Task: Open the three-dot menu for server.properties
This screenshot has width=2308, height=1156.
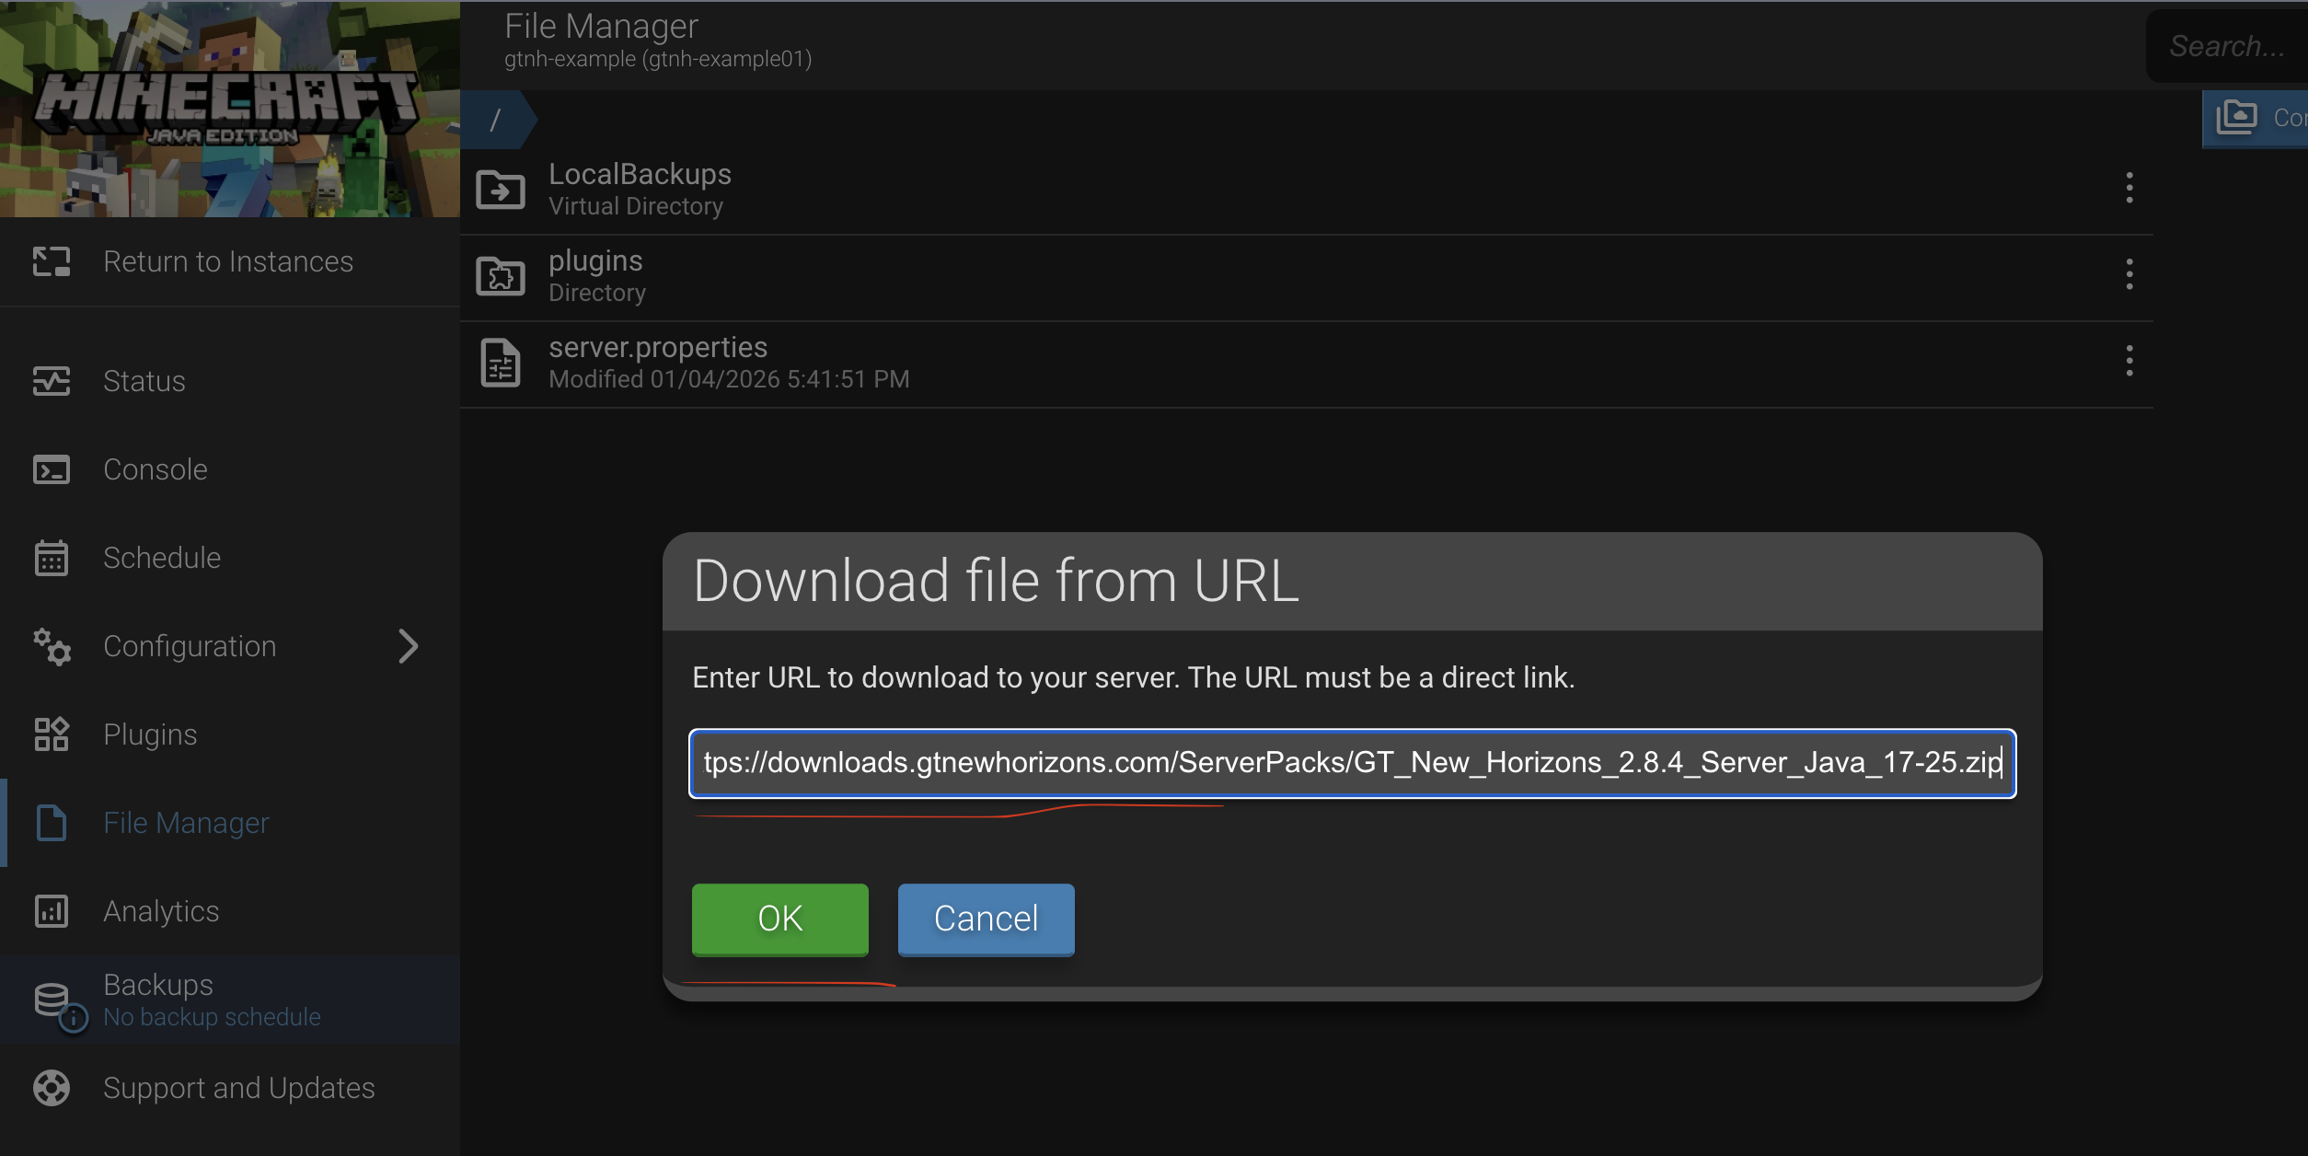Action: point(2129,361)
